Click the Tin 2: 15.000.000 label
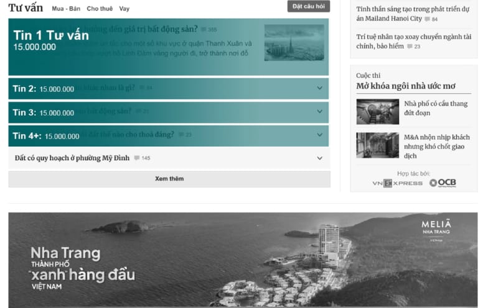Image resolution: width=498 pixels, height=308 pixels. (x=43, y=89)
